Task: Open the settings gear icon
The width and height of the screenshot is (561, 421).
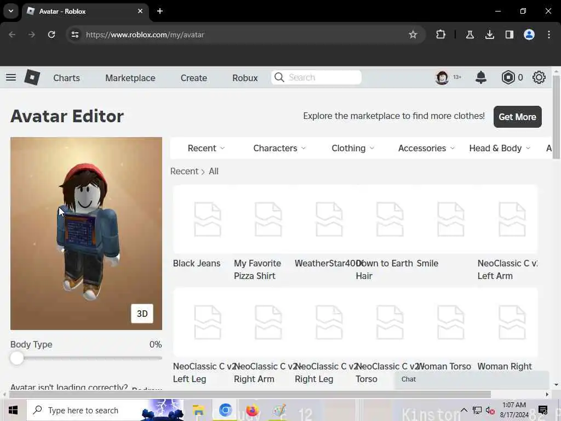Action: coord(539,77)
